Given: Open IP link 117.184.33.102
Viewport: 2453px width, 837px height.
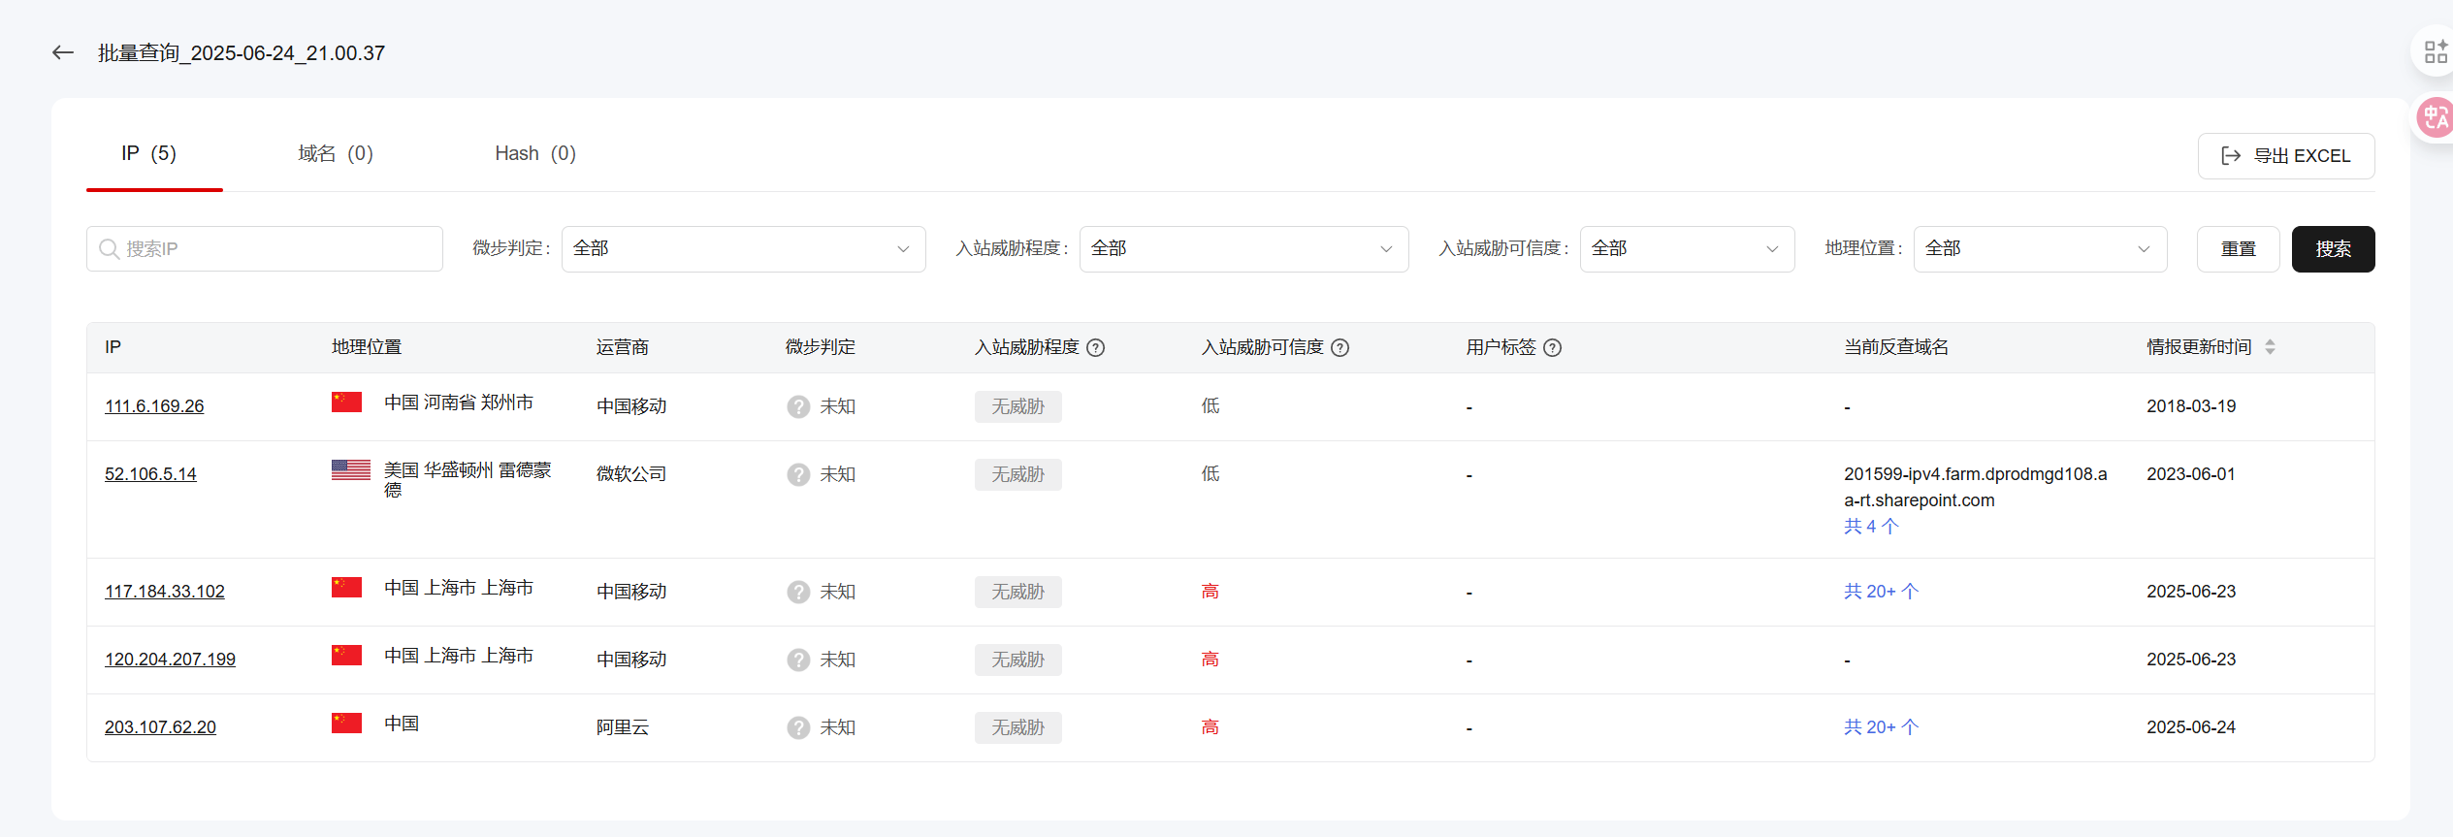Looking at the screenshot, I should click(165, 592).
